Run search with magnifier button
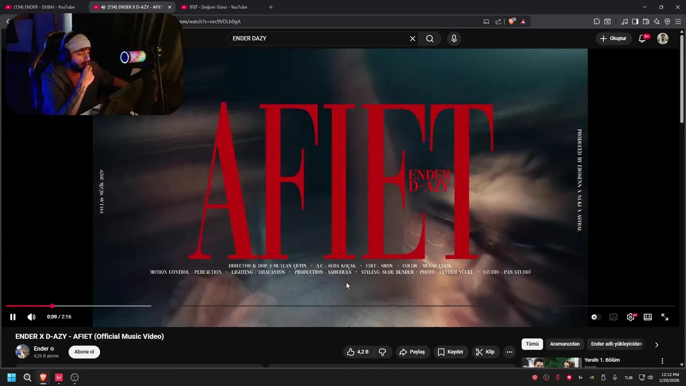686x386 pixels. [x=430, y=39]
